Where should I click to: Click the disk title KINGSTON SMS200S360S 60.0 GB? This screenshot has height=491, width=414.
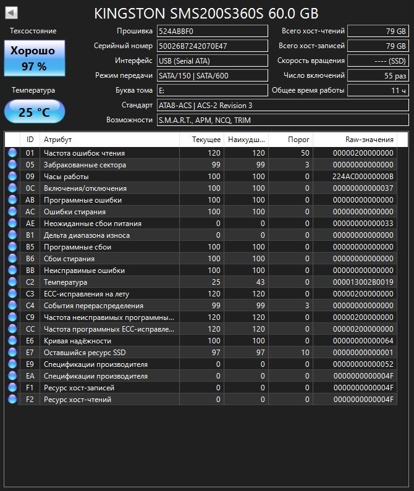coord(206,14)
